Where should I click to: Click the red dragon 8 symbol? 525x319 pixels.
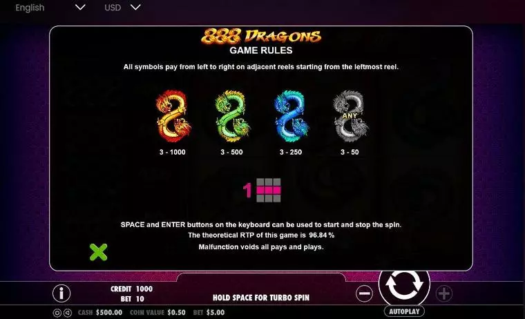(x=173, y=116)
